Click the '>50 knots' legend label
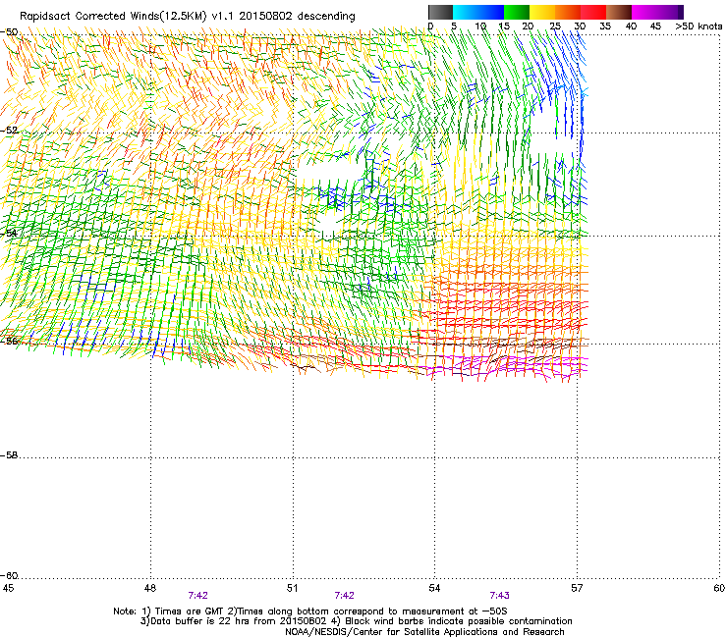 click(x=699, y=27)
